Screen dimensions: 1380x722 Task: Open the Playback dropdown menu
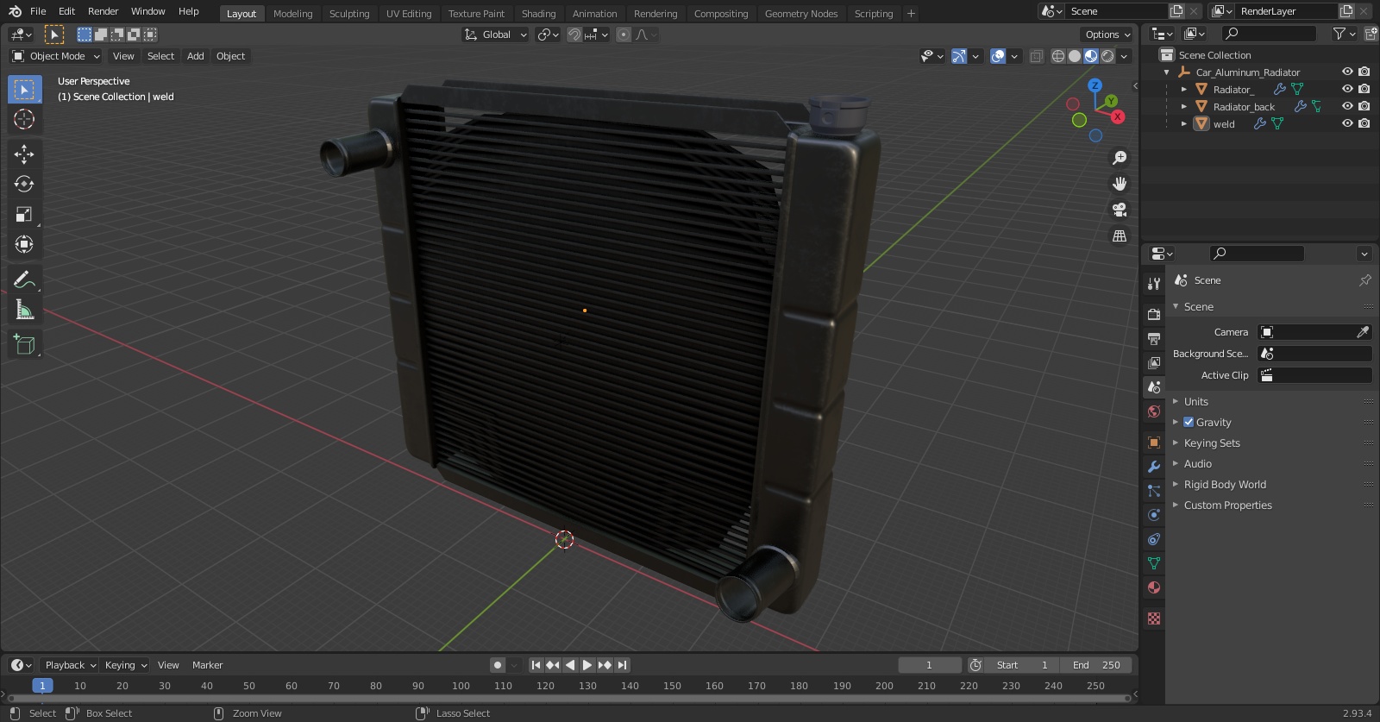[70, 665]
